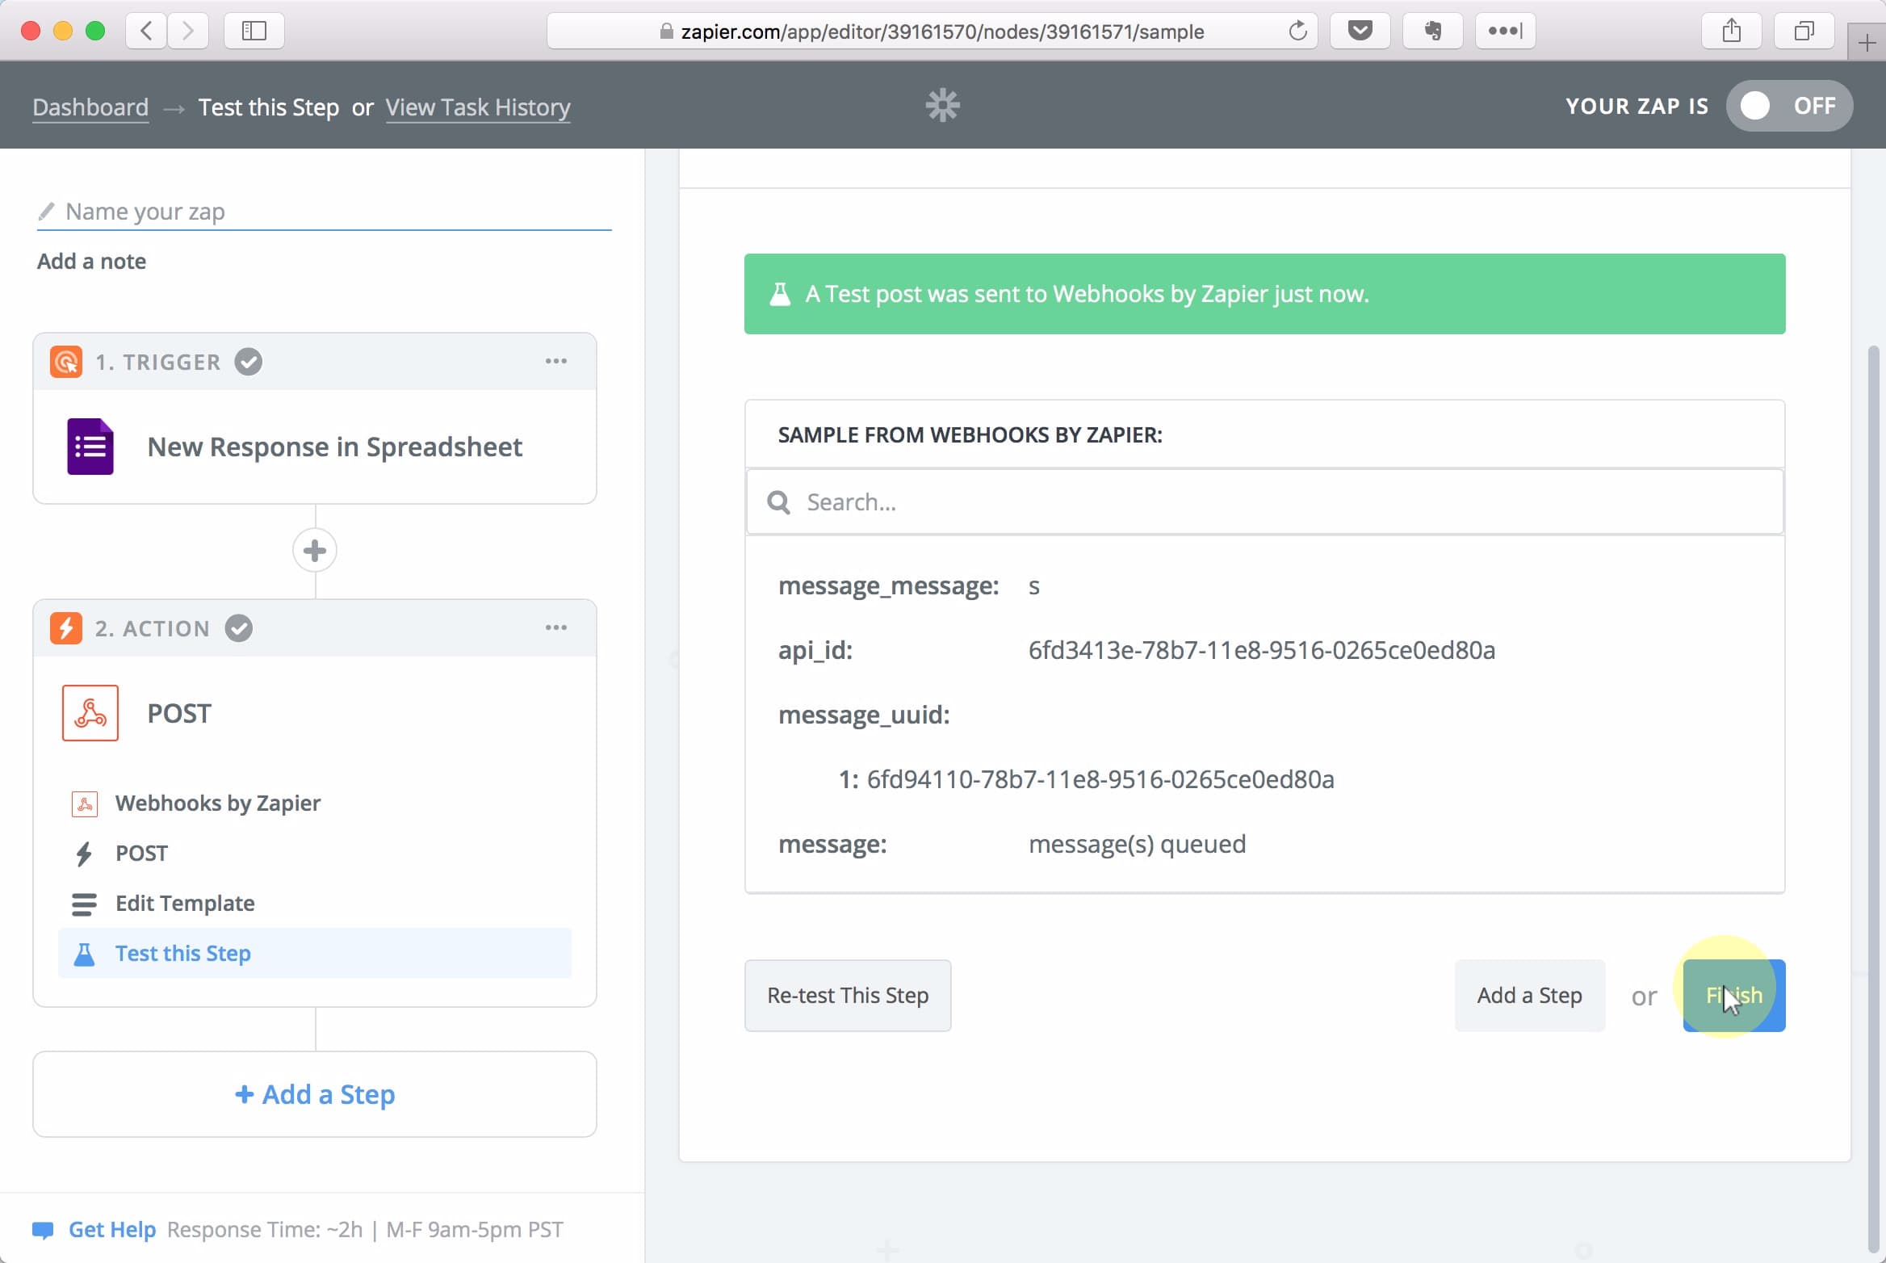This screenshot has height=1263, width=1886.
Task: Open the password manager dots extension
Action: [x=1505, y=31]
